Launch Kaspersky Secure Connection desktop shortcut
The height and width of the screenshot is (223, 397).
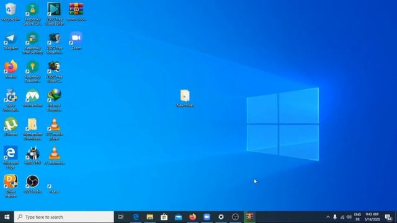[32, 14]
